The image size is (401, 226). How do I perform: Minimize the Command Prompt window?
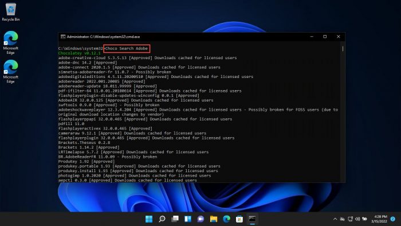pos(312,37)
